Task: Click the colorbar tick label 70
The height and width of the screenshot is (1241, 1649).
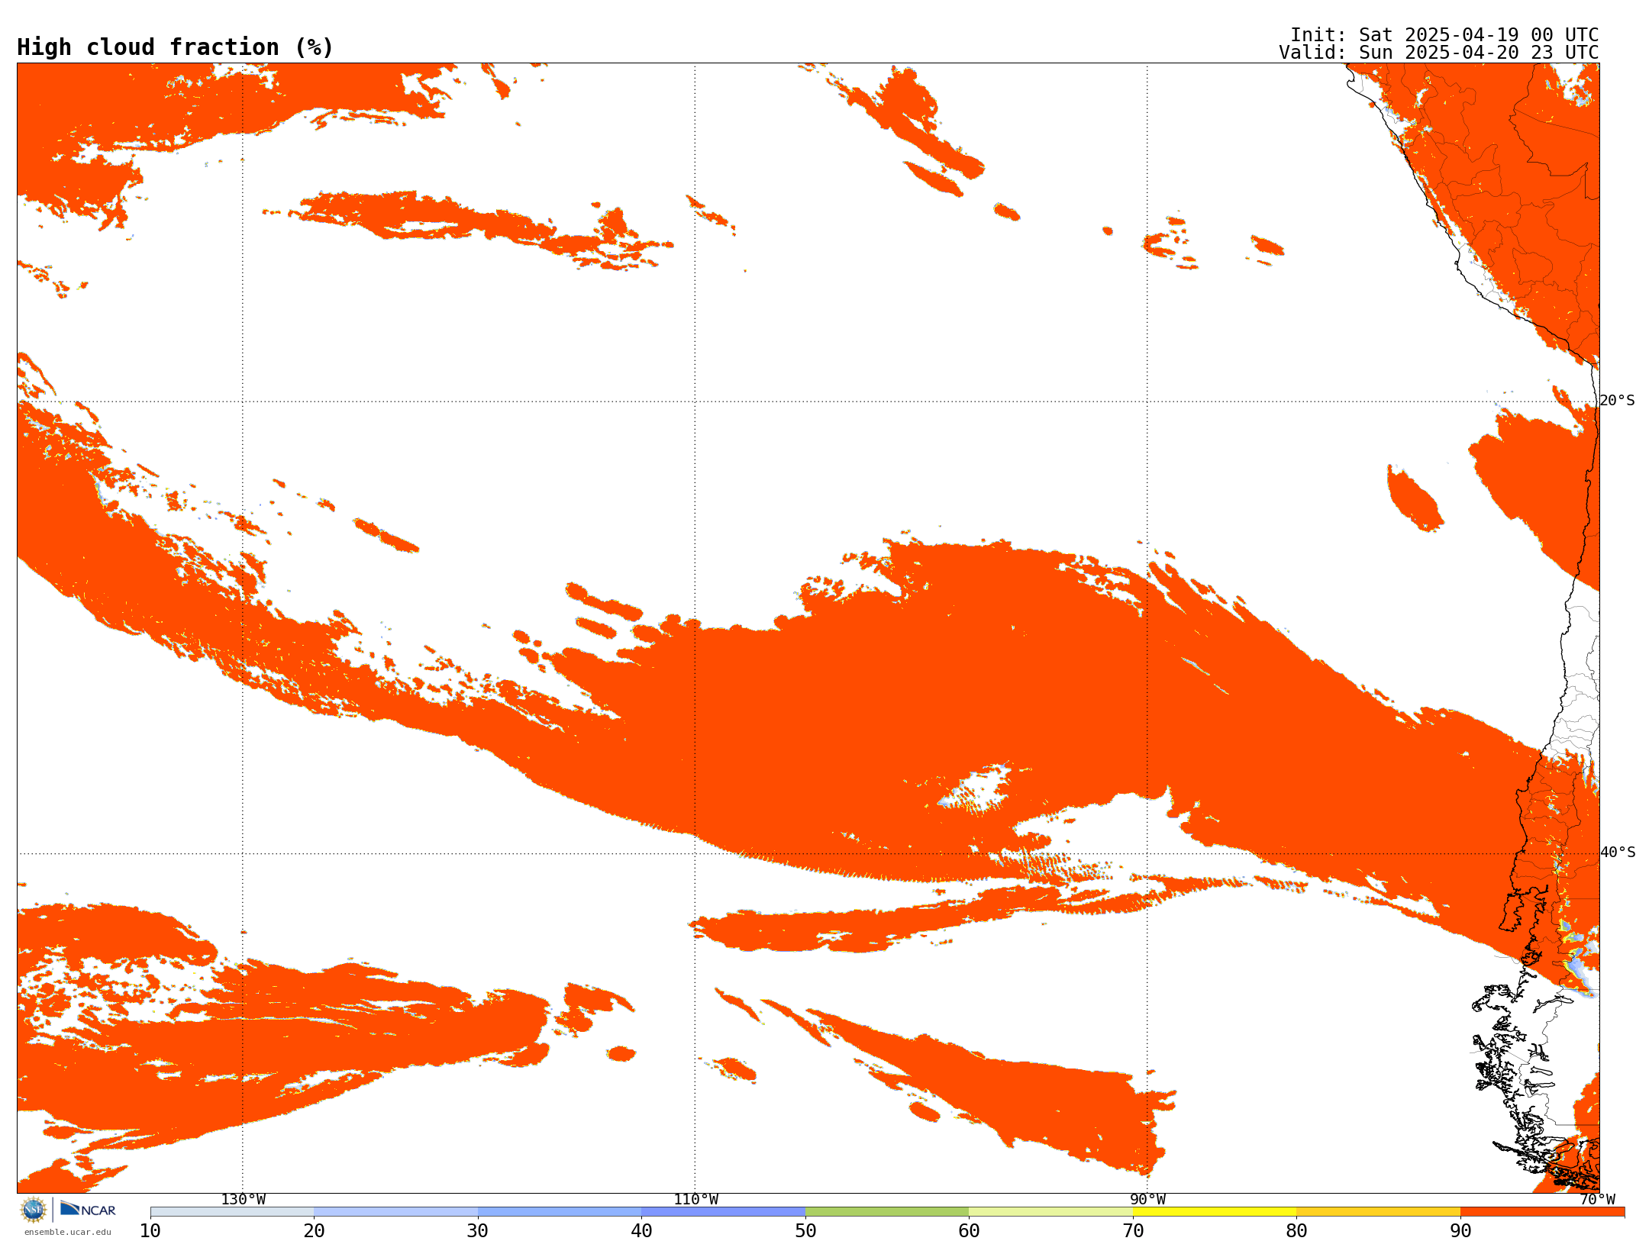Action: click(1133, 1231)
